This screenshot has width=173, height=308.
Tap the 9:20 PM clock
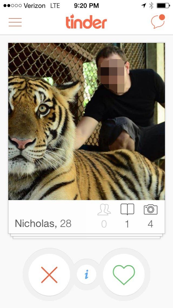(86, 6)
